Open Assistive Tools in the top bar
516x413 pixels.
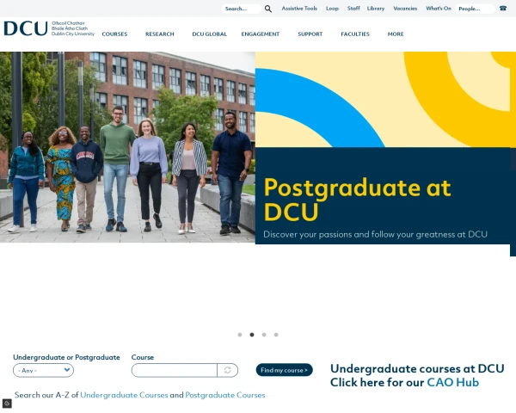(x=299, y=9)
